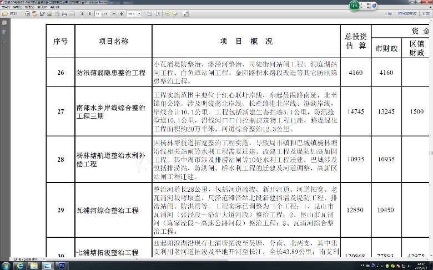Screen dimensions: 433x270
Task: Click the zoom in plus button
Action: 121,13
